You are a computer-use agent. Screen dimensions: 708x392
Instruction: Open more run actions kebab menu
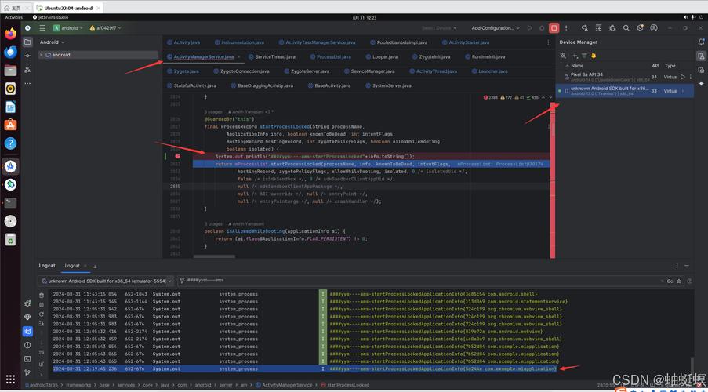coord(566,28)
